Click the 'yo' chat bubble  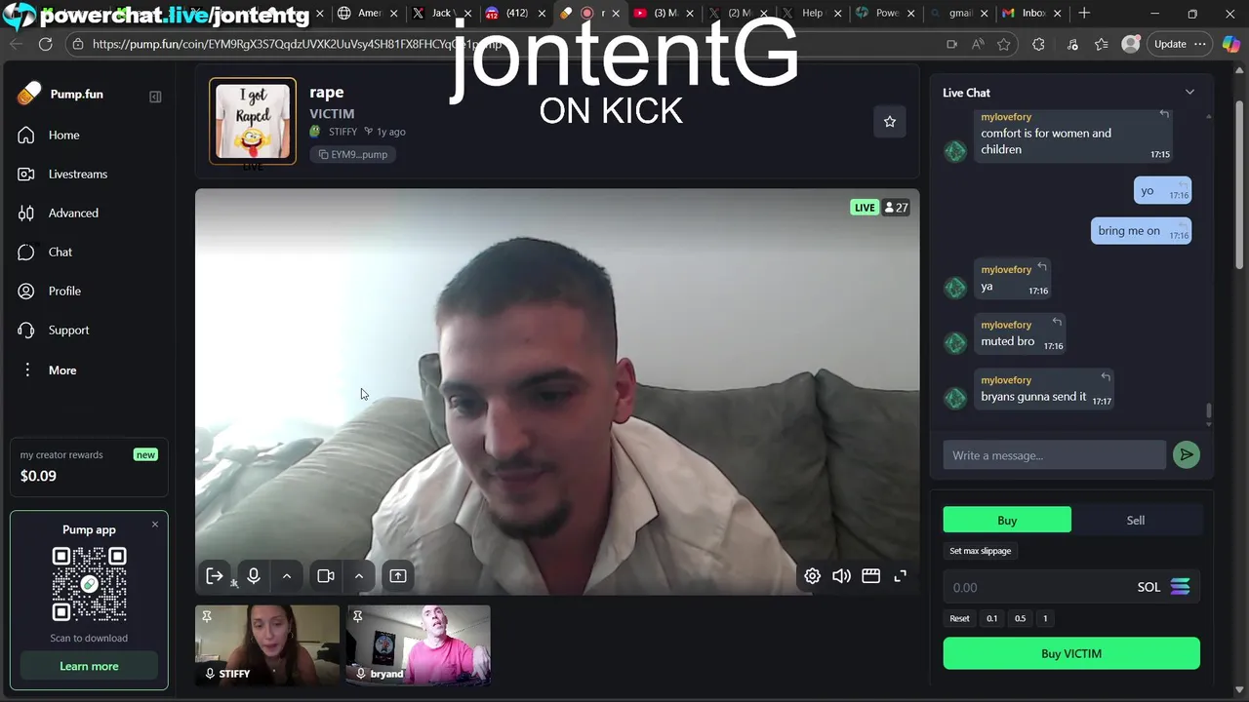[1162, 191]
